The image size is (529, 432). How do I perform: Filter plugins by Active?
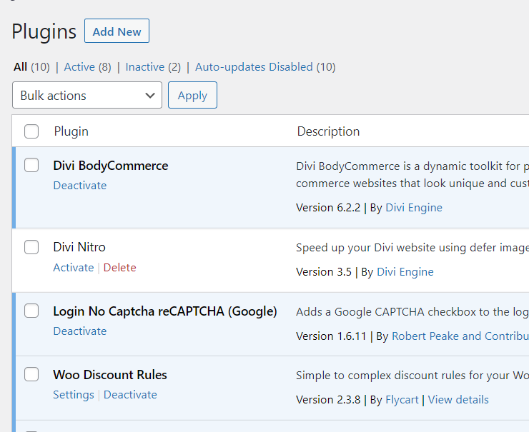click(x=79, y=67)
